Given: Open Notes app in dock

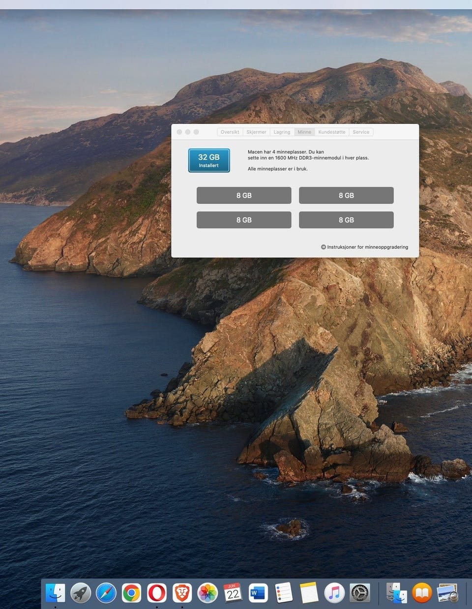Looking at the screenshot, I should [x=309, y=593].
